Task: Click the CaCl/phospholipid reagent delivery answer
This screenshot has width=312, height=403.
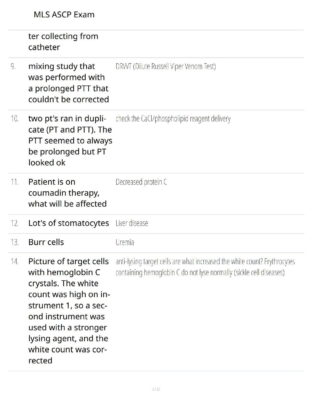Action: coord(173,119)
